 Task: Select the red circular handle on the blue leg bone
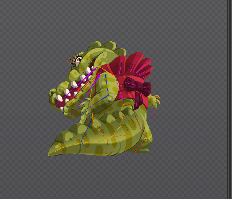click(87, 151)
